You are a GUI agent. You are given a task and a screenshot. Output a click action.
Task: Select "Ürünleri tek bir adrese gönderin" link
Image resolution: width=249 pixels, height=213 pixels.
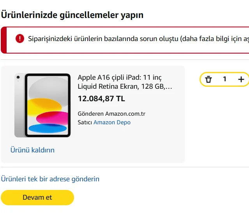click(x=50, y=179)
